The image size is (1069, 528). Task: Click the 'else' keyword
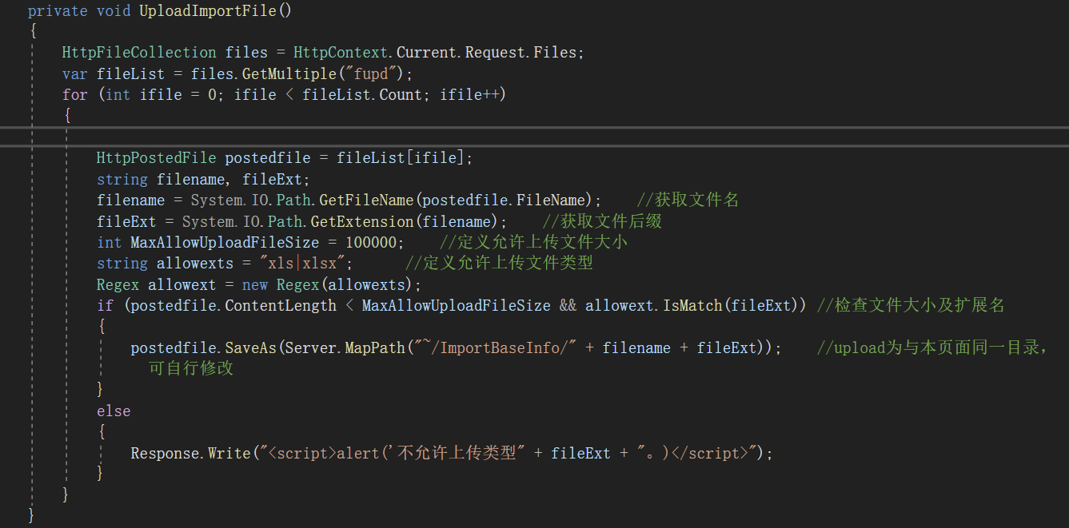(x=114, y=411)
